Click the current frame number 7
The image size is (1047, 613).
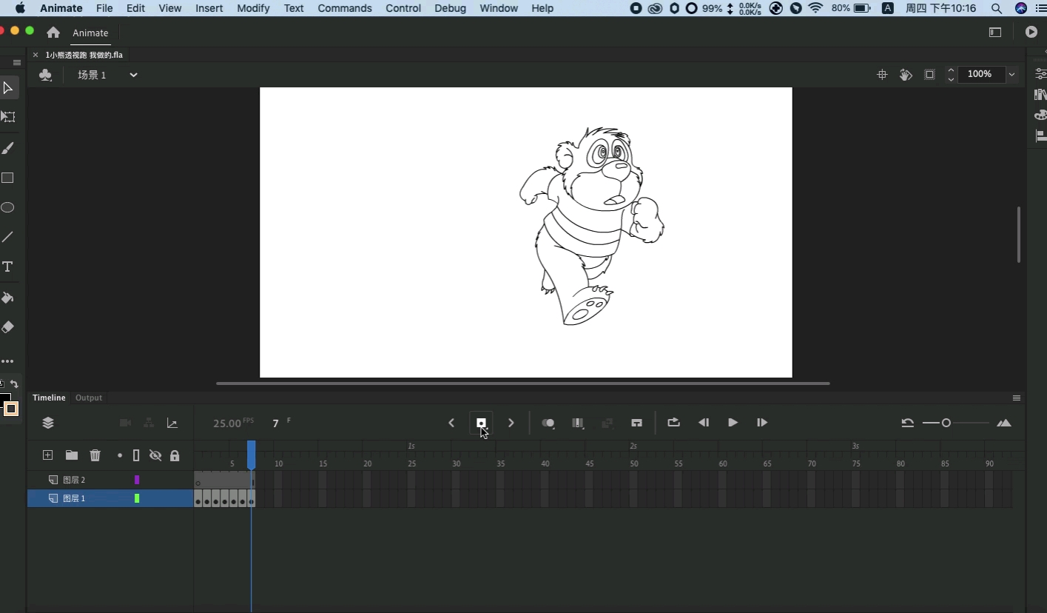(275, 423)
